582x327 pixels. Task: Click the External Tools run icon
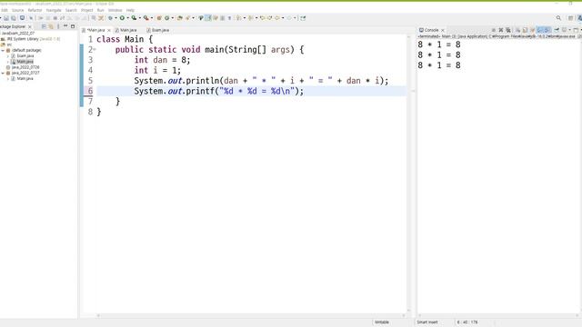pos(145,18)
